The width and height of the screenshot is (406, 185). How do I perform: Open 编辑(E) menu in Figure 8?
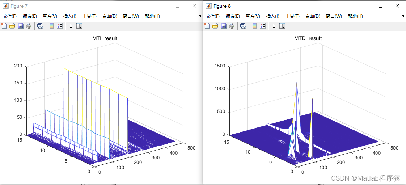[233, 16]
